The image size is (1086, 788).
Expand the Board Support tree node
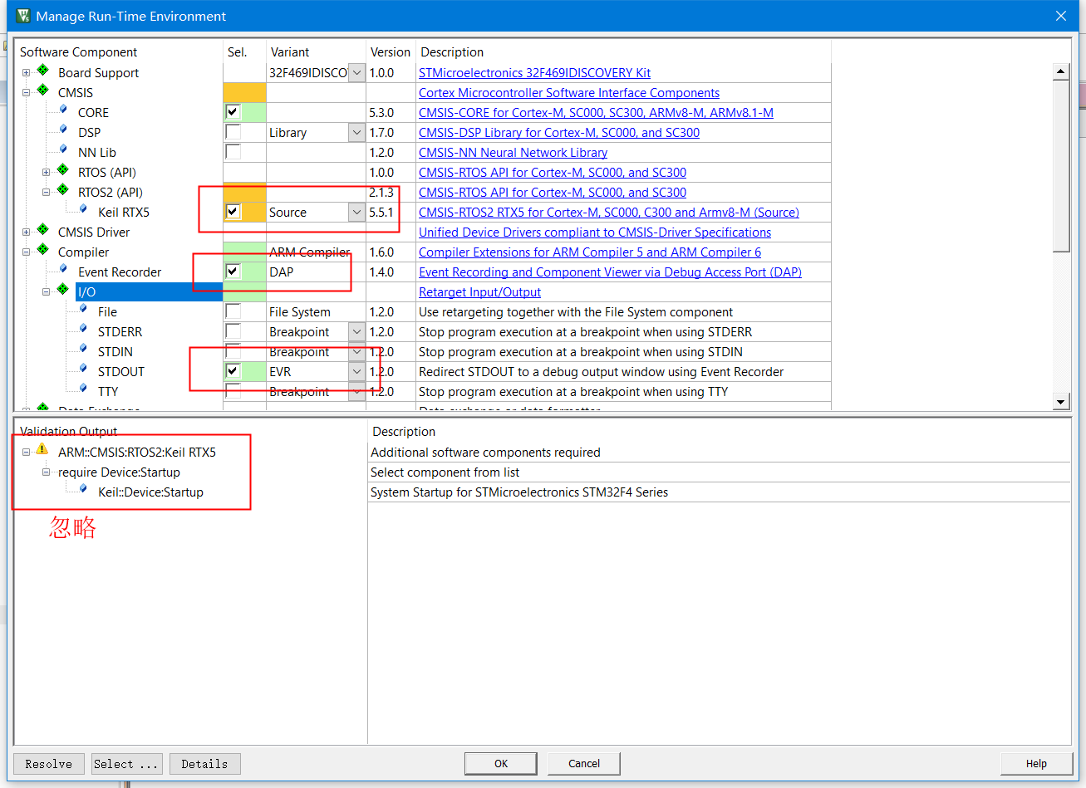26,73
